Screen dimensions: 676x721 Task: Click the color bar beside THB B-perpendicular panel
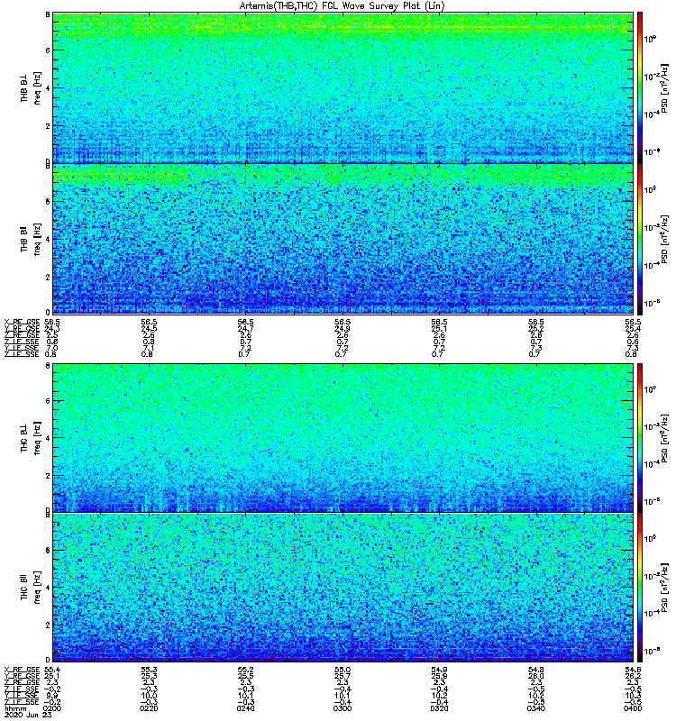tap(640, 87)
